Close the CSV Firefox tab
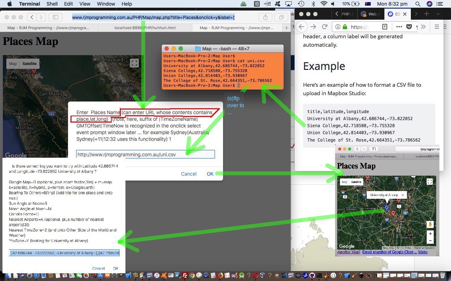 [405, 14]
